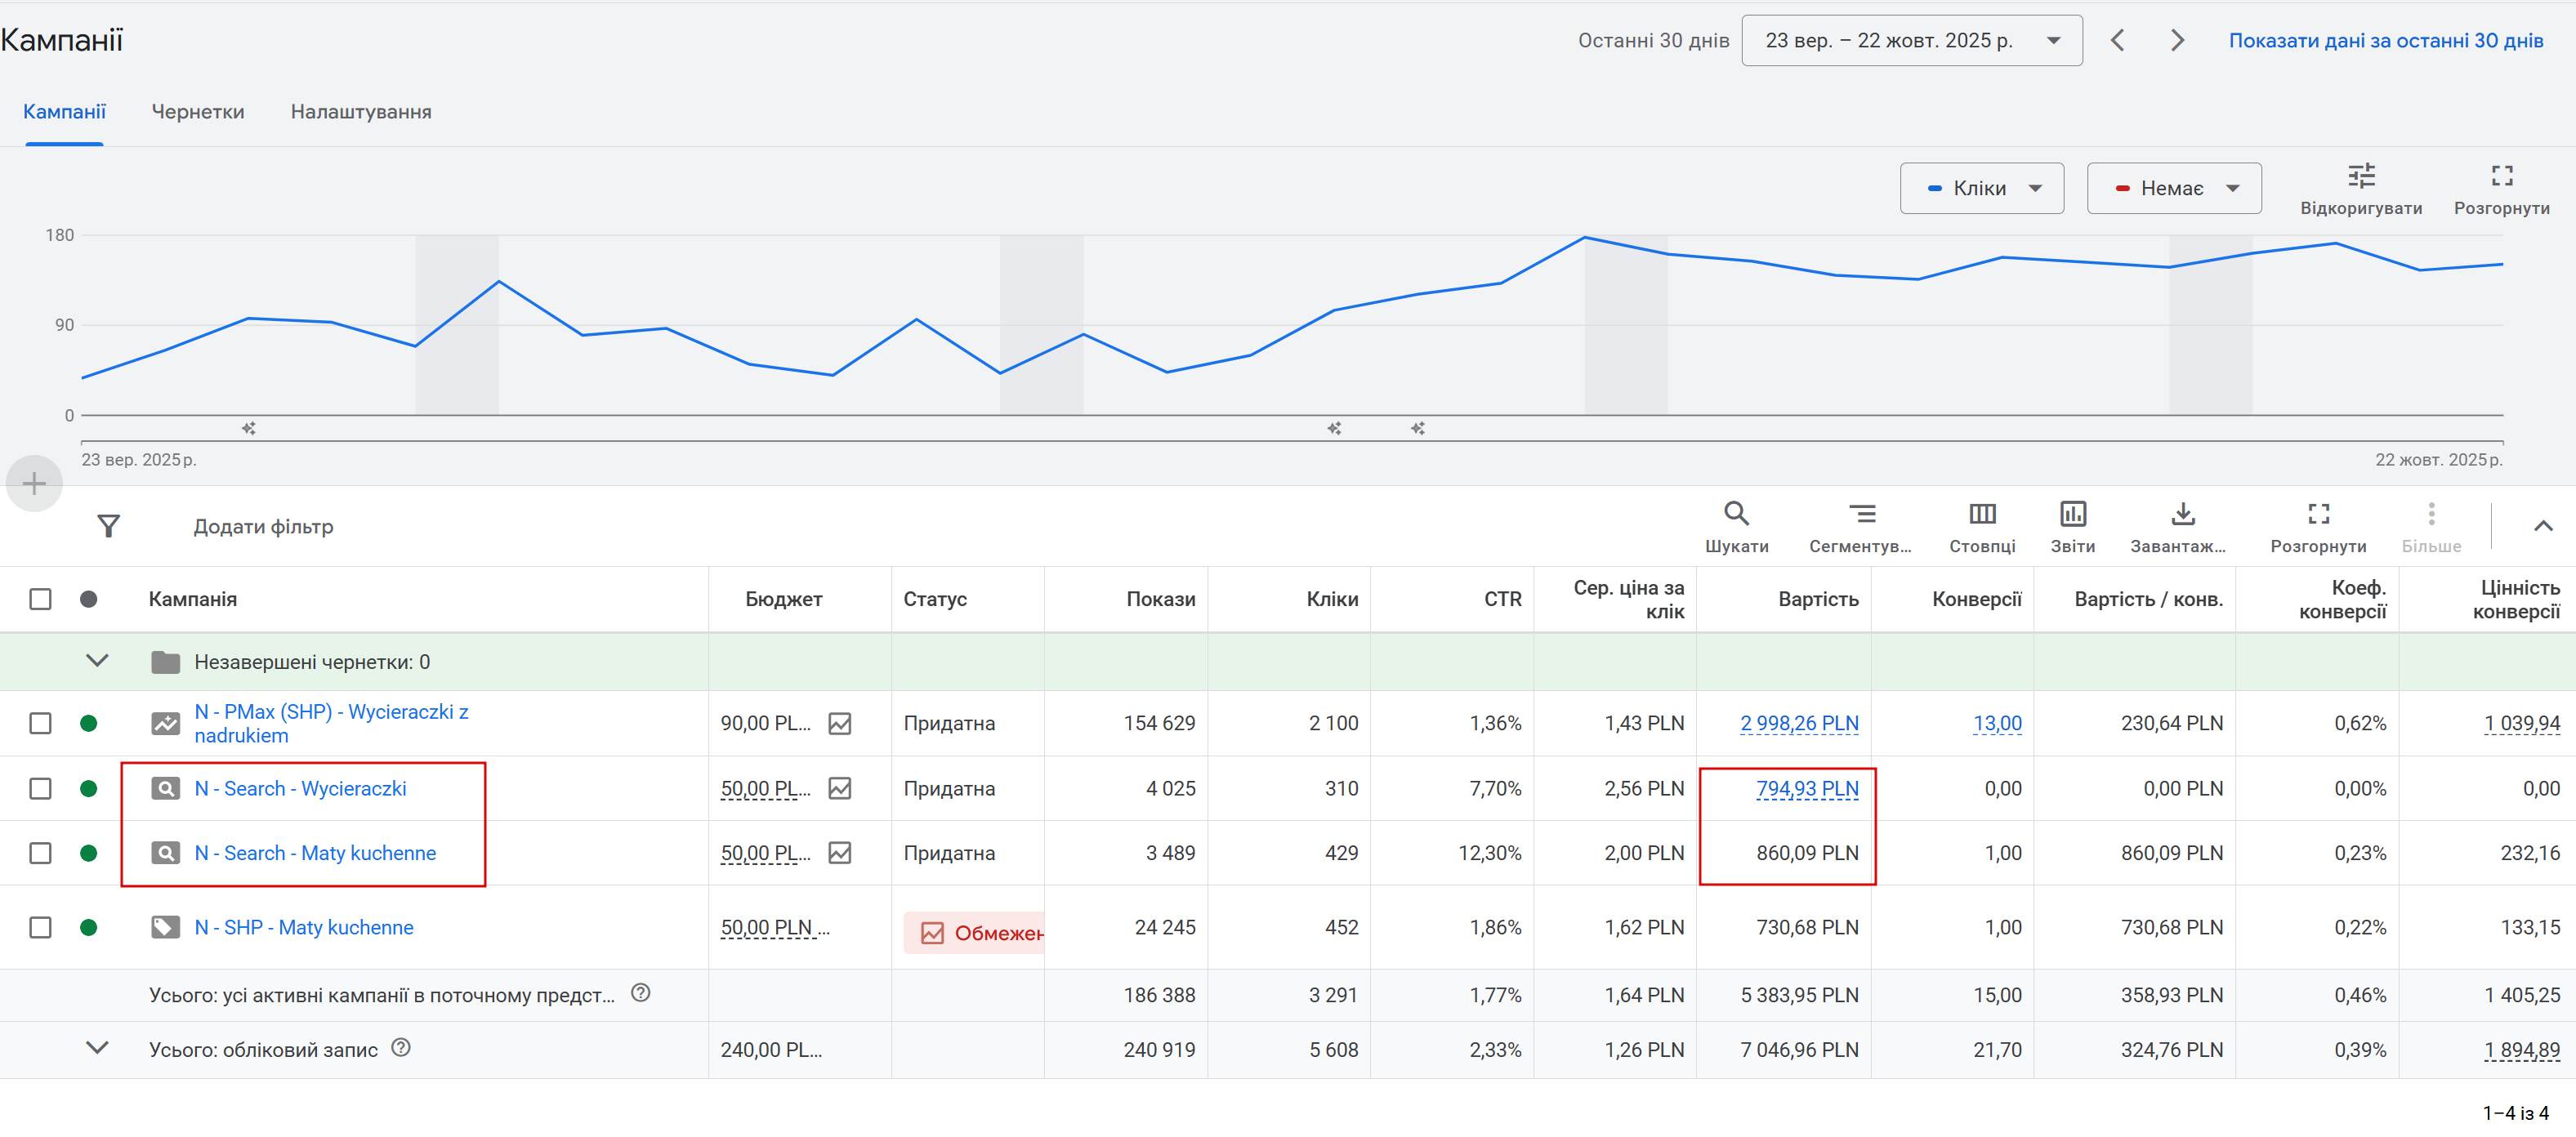
Task: Go to previous date period arrow
Action: point(2117,41)
